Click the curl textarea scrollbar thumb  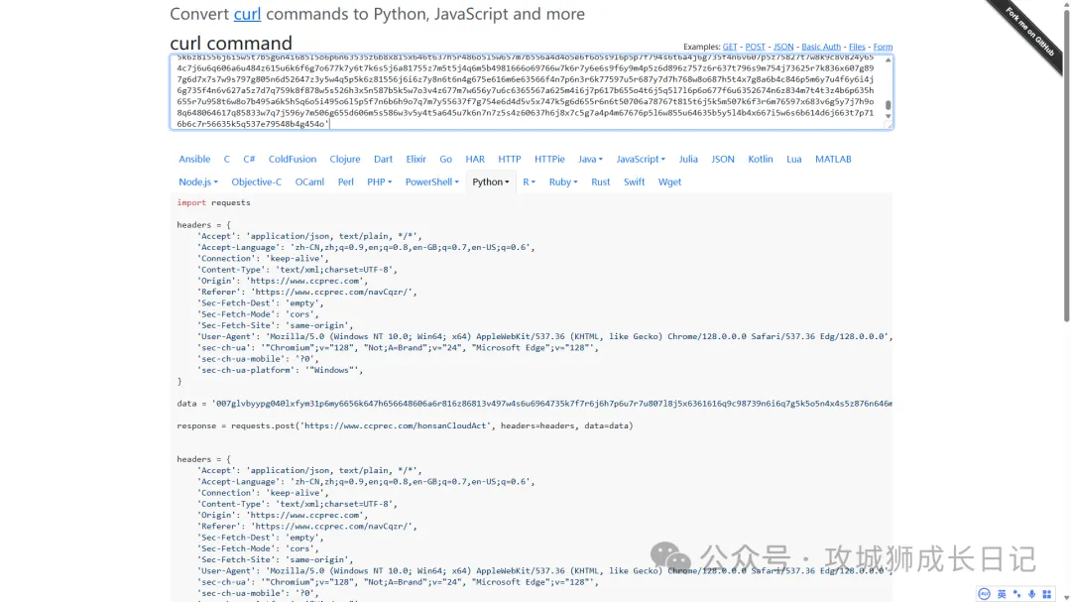[888, 105]
